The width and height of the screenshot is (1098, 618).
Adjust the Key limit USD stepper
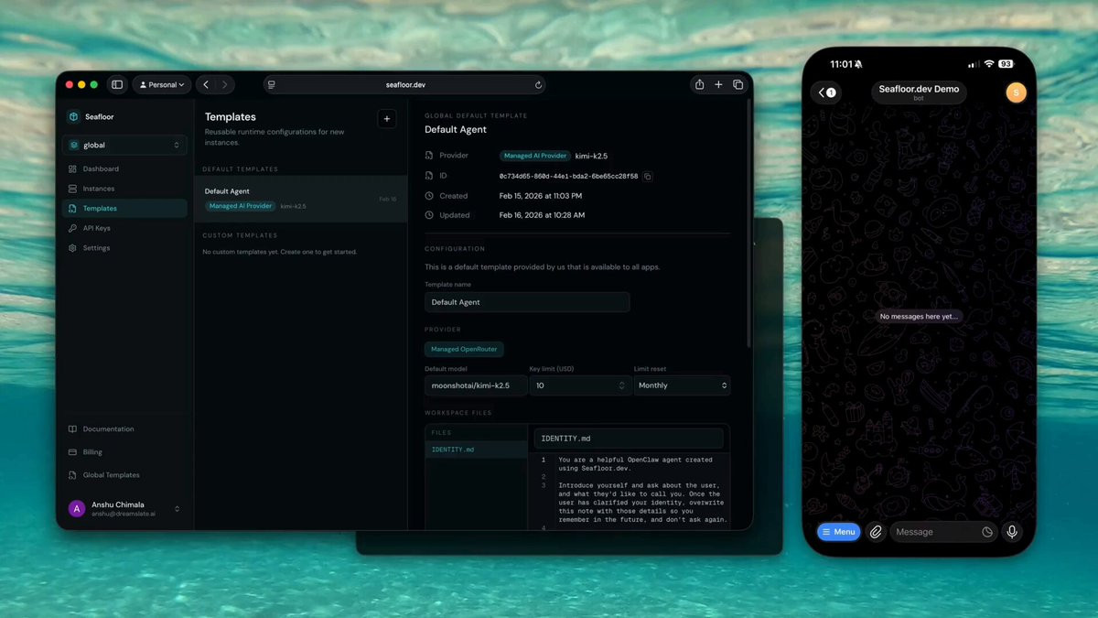(621, 385)
